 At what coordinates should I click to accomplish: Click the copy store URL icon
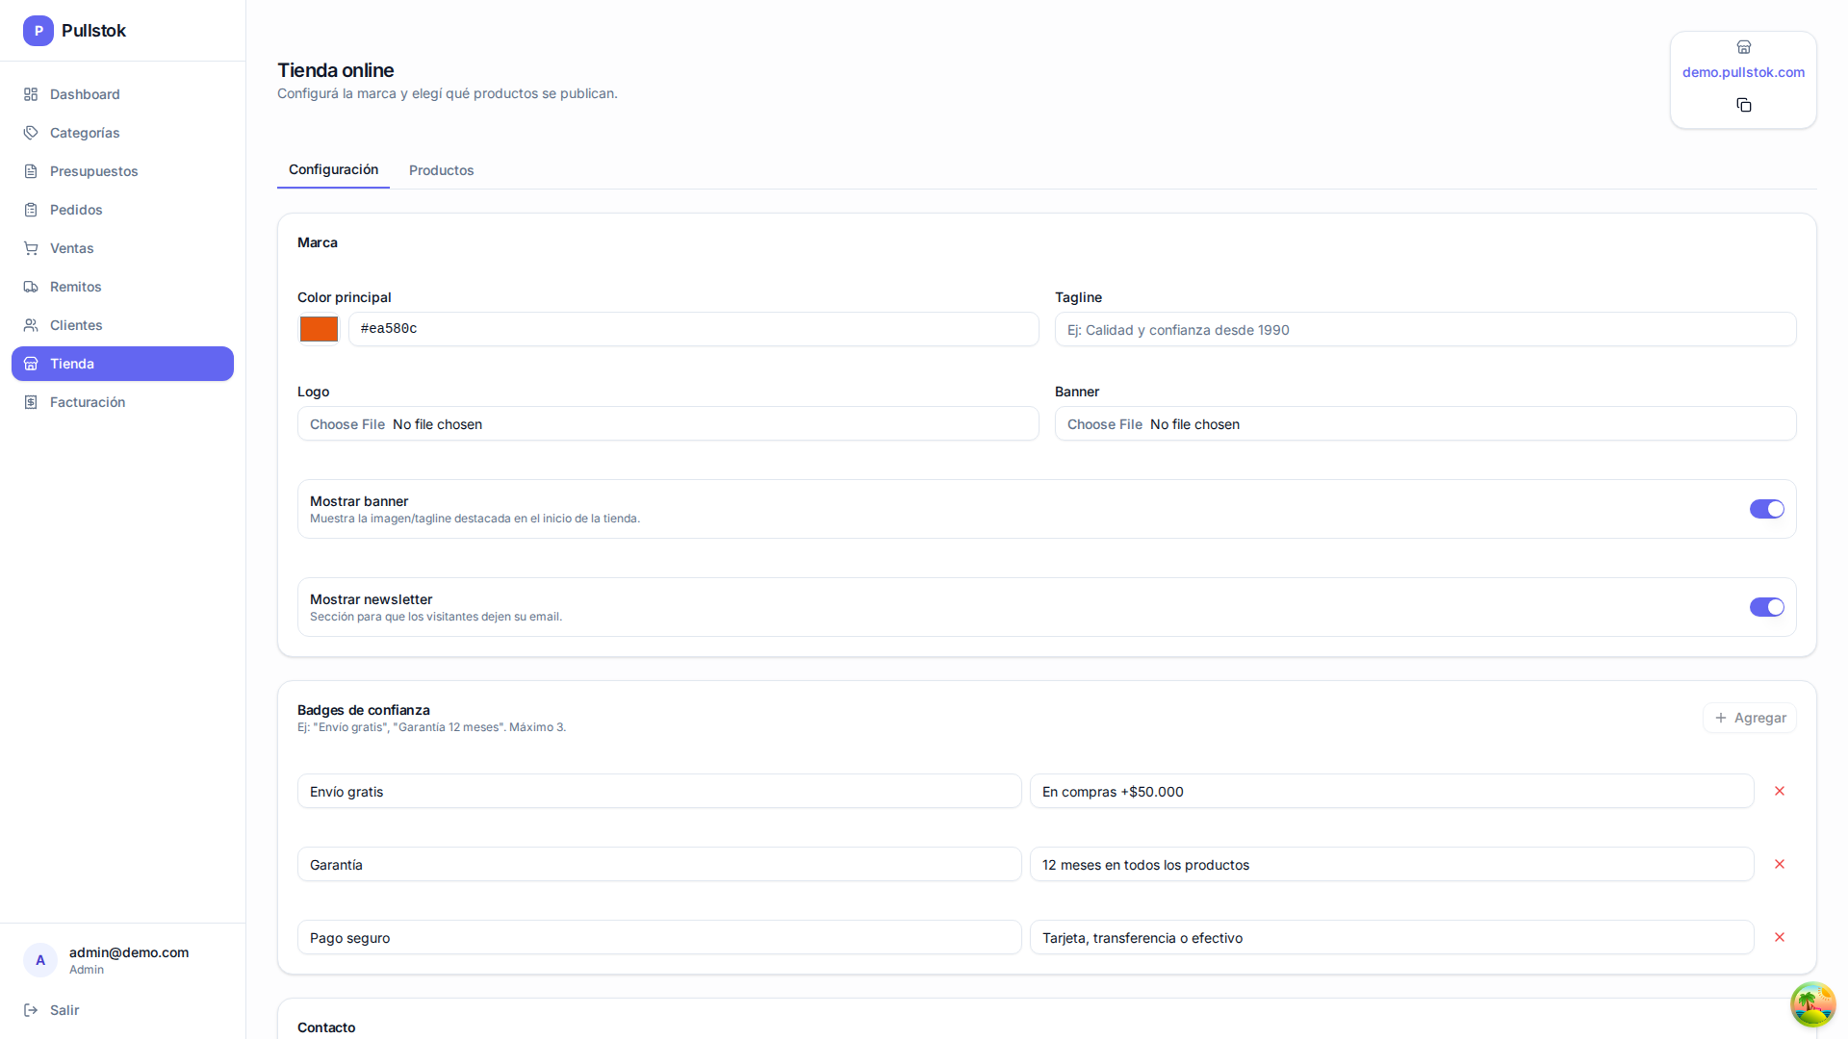(x=1743, y=105)
